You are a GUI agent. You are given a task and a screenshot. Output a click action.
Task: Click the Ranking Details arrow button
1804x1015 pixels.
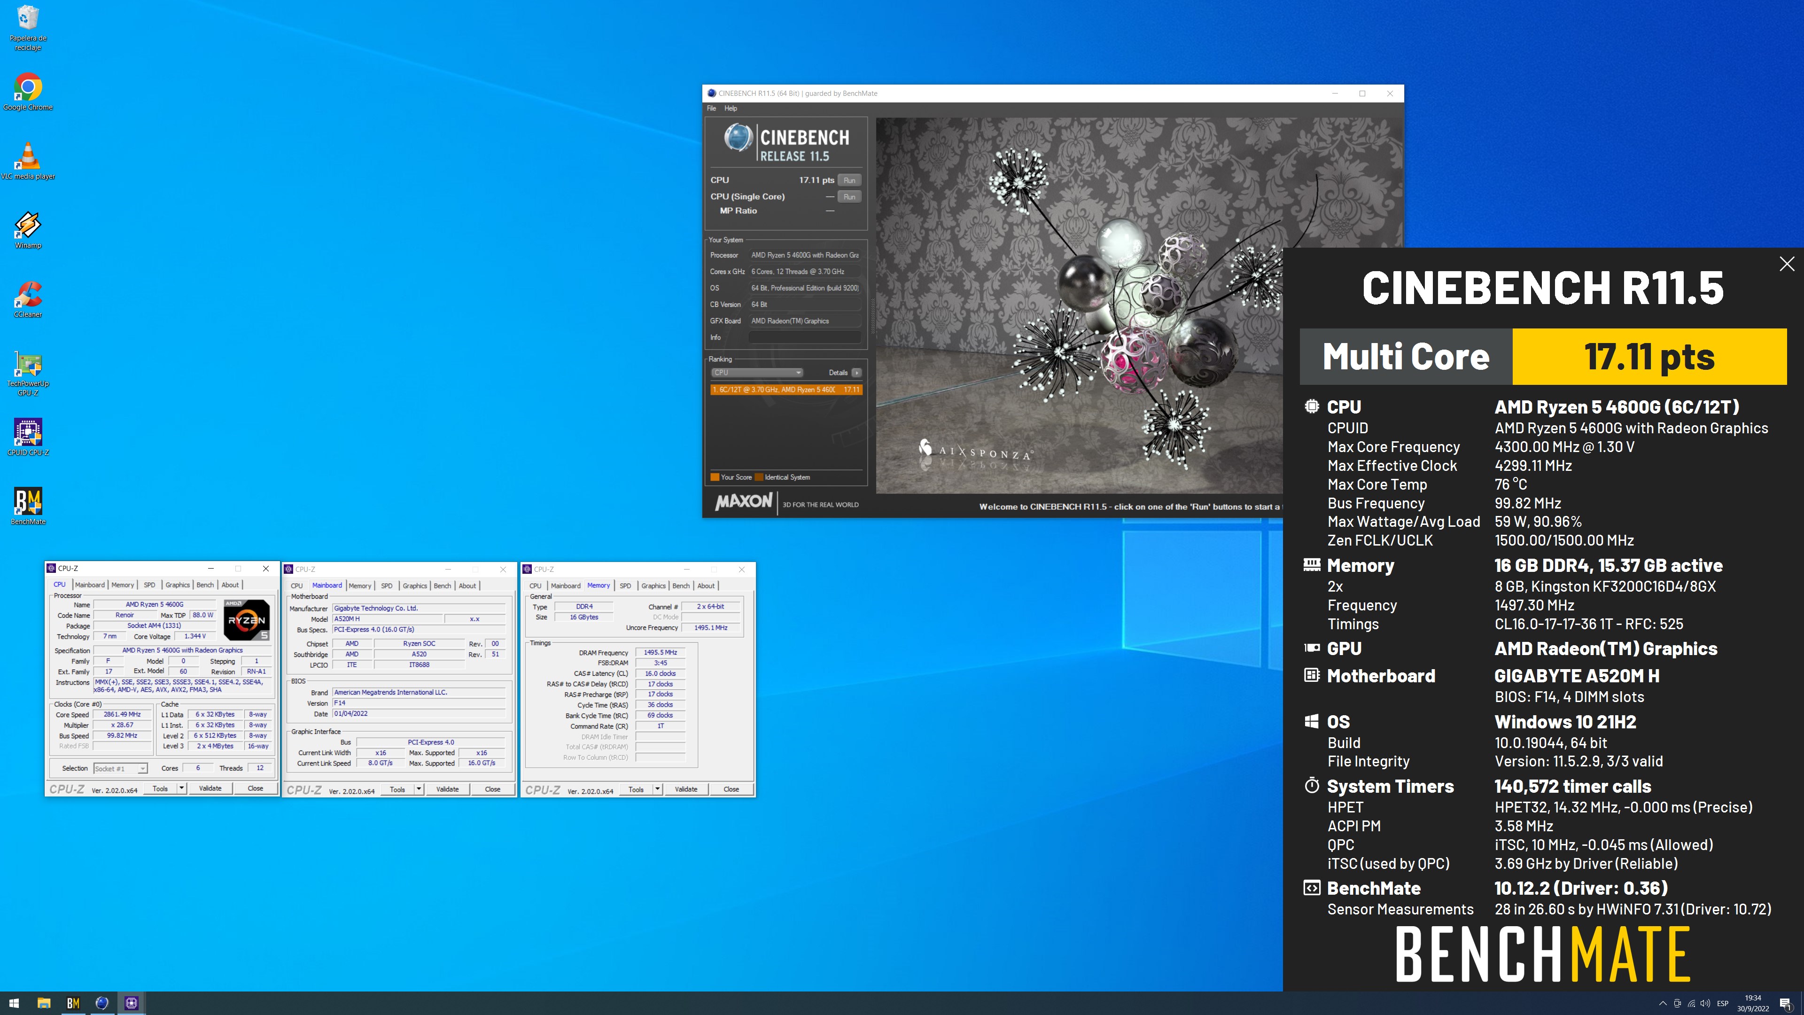[856, 373]
